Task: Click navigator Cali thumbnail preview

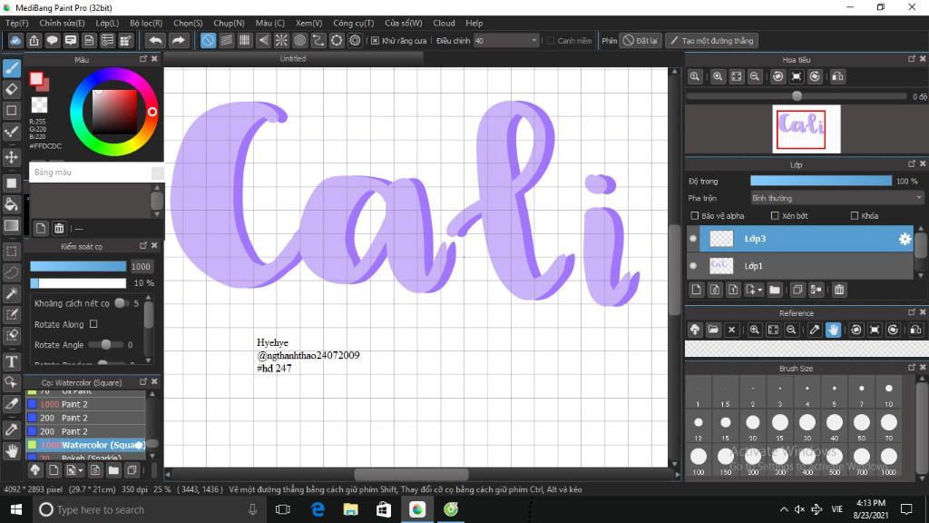Action: (x=807, y=129)
